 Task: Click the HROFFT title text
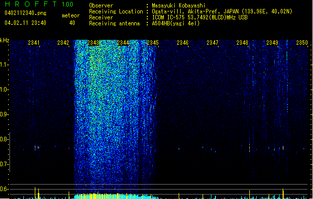tap(31, 4)
